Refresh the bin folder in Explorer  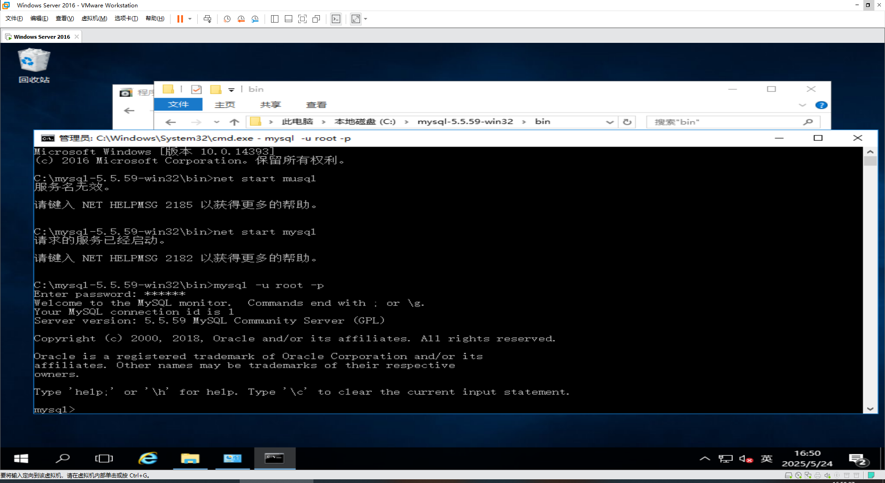(627, 122)
